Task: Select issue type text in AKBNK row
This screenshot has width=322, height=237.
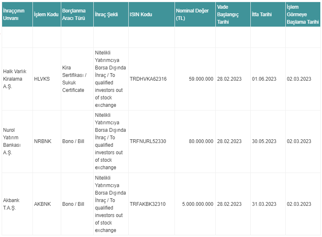Action: pyautogui.click(x=110, y=204)
